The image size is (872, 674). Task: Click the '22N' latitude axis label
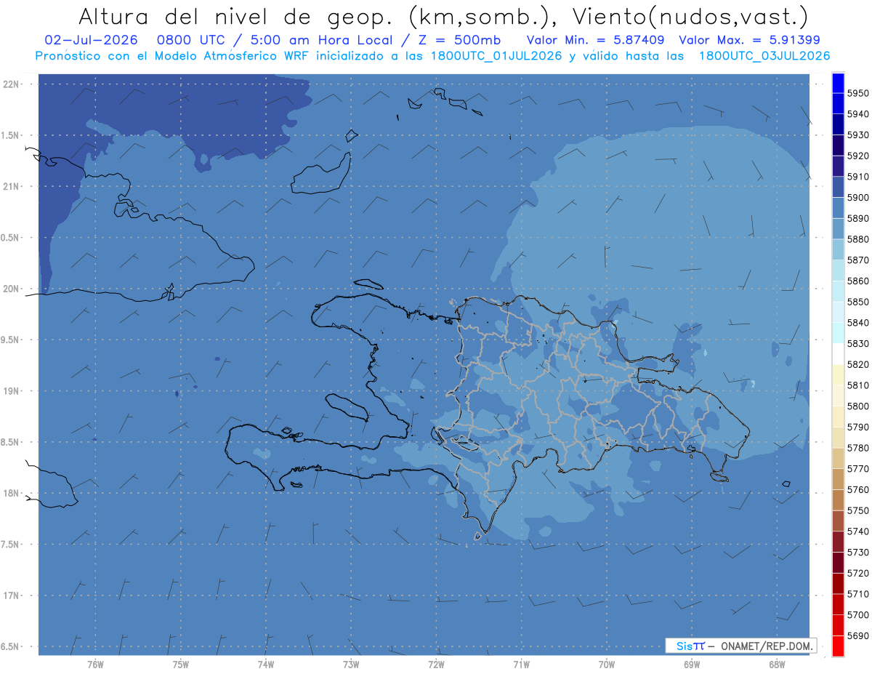[11, 84]
